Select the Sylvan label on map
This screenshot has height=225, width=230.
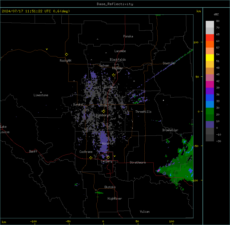[x=104, y=65]
